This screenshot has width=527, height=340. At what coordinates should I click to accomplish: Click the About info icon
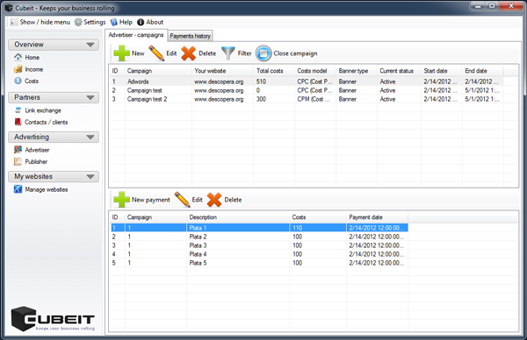pyautogui.click(x=141, y=22)
